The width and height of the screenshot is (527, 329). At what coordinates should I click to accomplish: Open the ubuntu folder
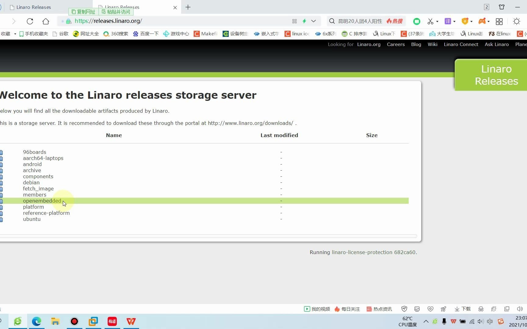pyautogui.click(x=32, y=219)
